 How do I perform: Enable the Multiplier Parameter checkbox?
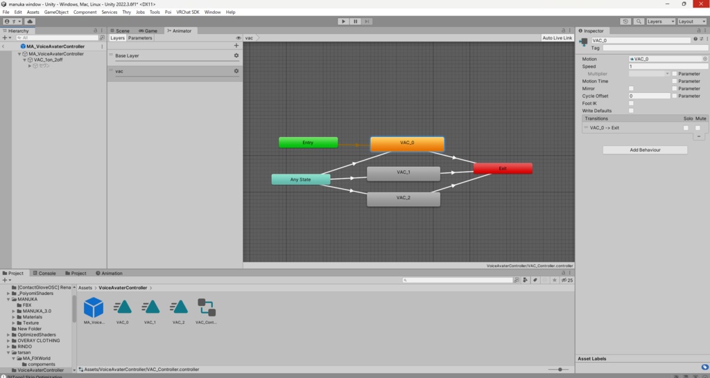pos(674,73)
